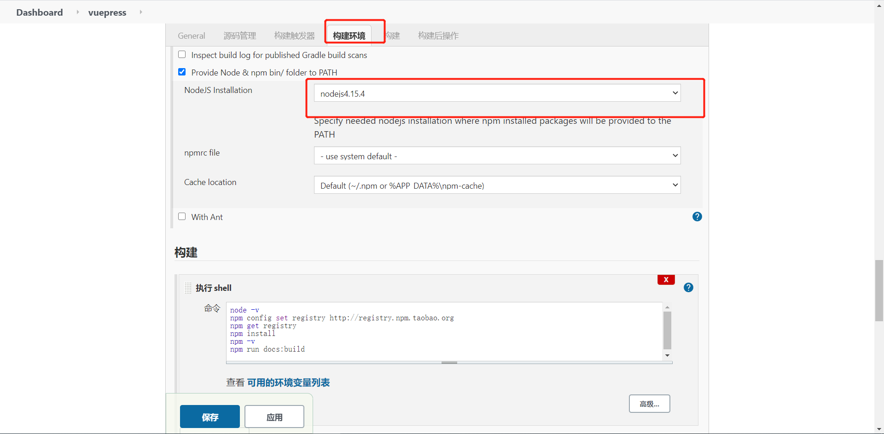Switch to the 源码管理 tab
This screenshot has width=884, height=434.
pyautogui.click(x=240, y=36)
